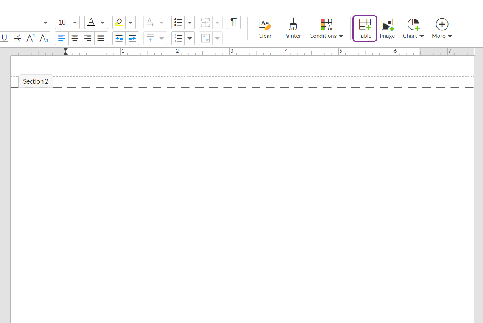The height and width of the screenshot is (323, 483).
Task: Click the Table insert icon
Action: (365, 28)
